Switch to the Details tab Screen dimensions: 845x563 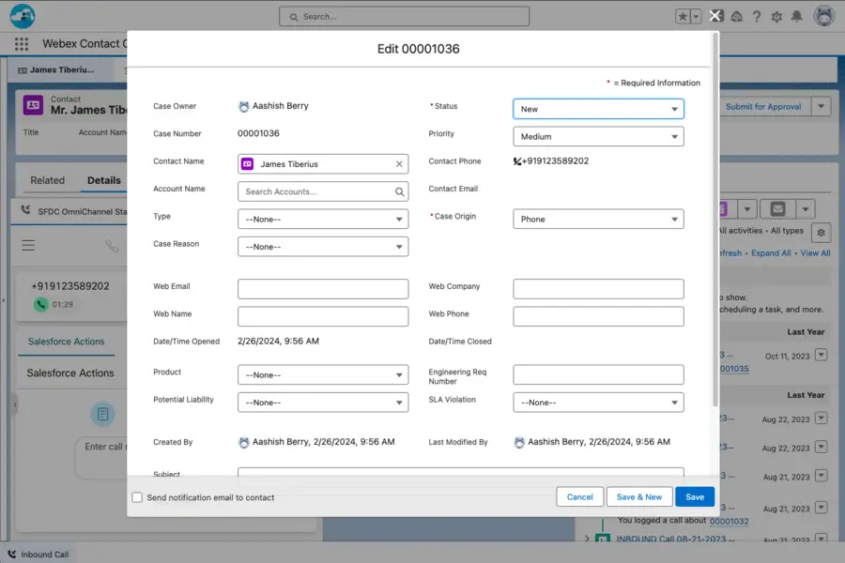pyautogui.click(x=104, y=180)
